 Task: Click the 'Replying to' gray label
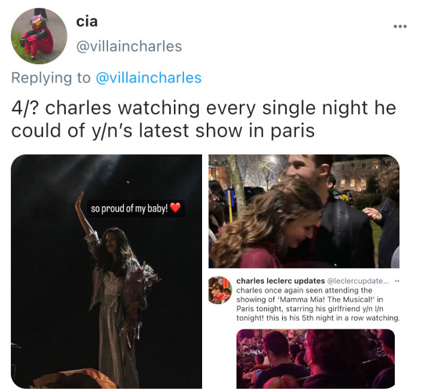[x=51, y=78]
